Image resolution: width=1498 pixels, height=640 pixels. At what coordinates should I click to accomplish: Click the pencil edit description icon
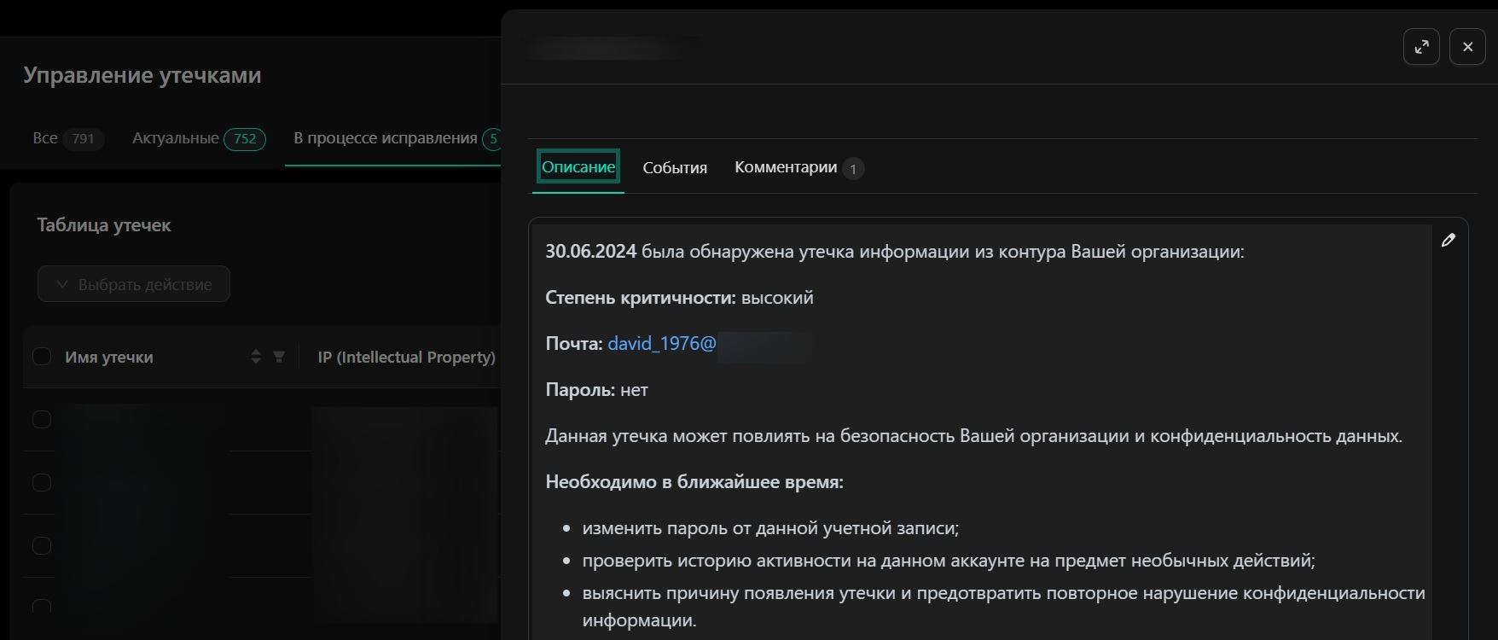(1448, 241)
